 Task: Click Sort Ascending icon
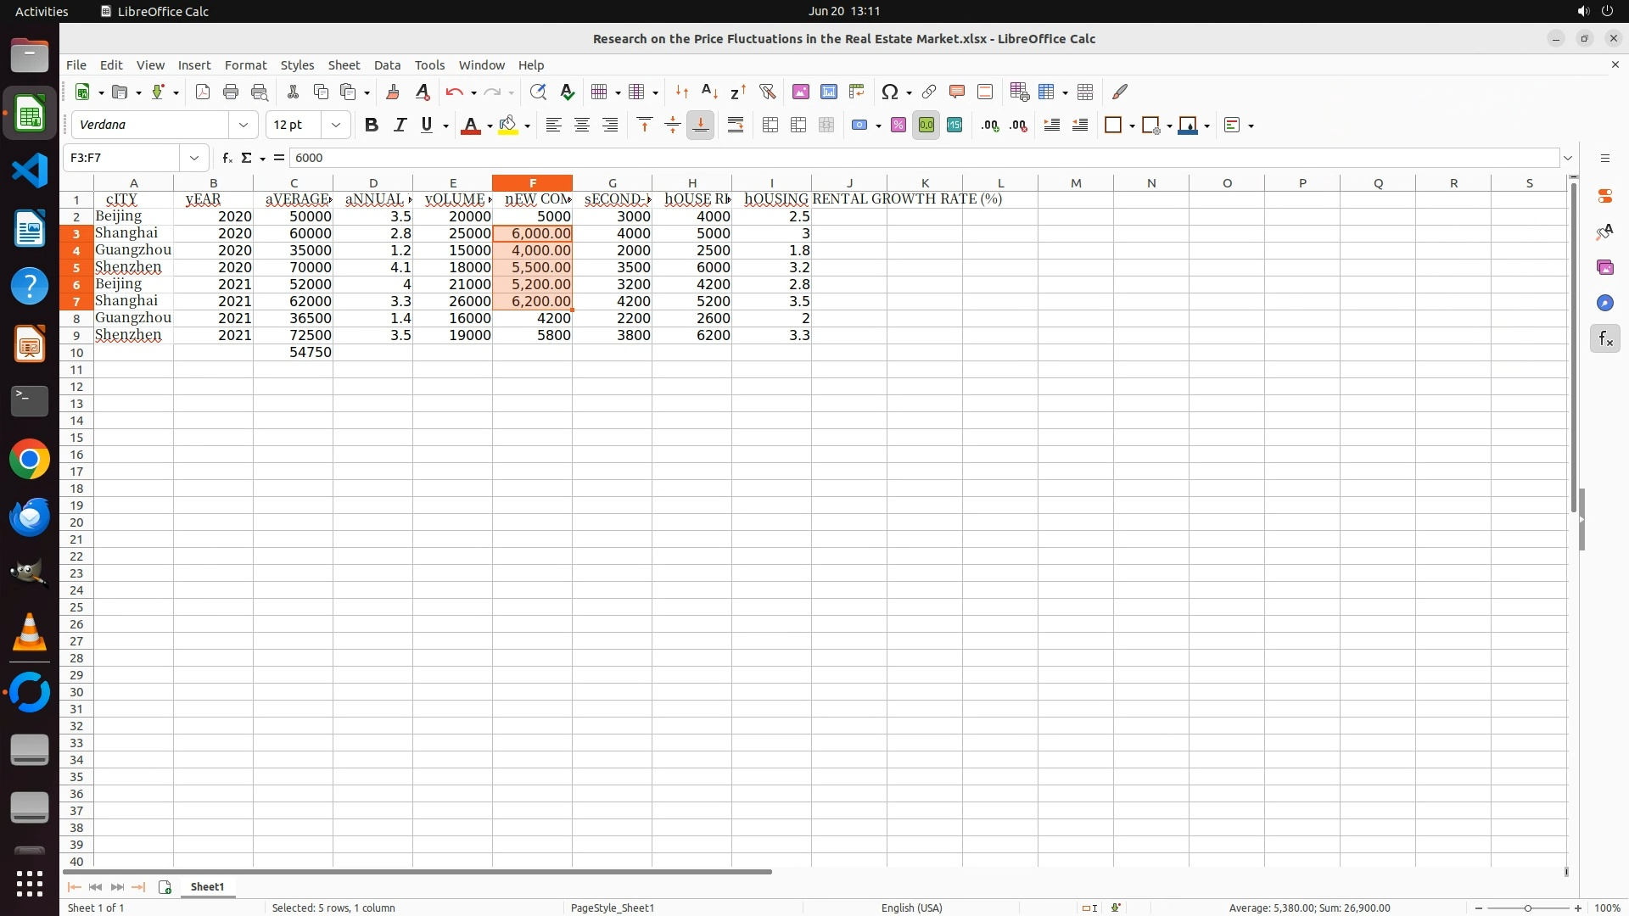[x=710, y=92]
